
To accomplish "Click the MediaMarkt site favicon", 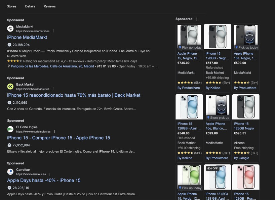I will coord(10,29).
